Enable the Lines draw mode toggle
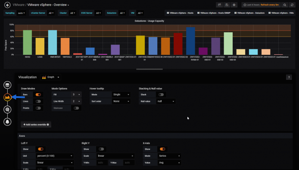The height and width of the screenshot is (170, 299). click(38, 101)
